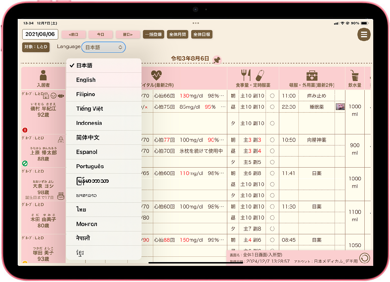This screenshot has height=282, width=390.
Task: Click the circular refresh icon
Action: [x=364, y=258]
